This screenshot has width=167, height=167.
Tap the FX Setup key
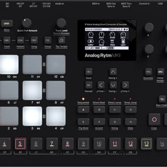click(48, 40)
